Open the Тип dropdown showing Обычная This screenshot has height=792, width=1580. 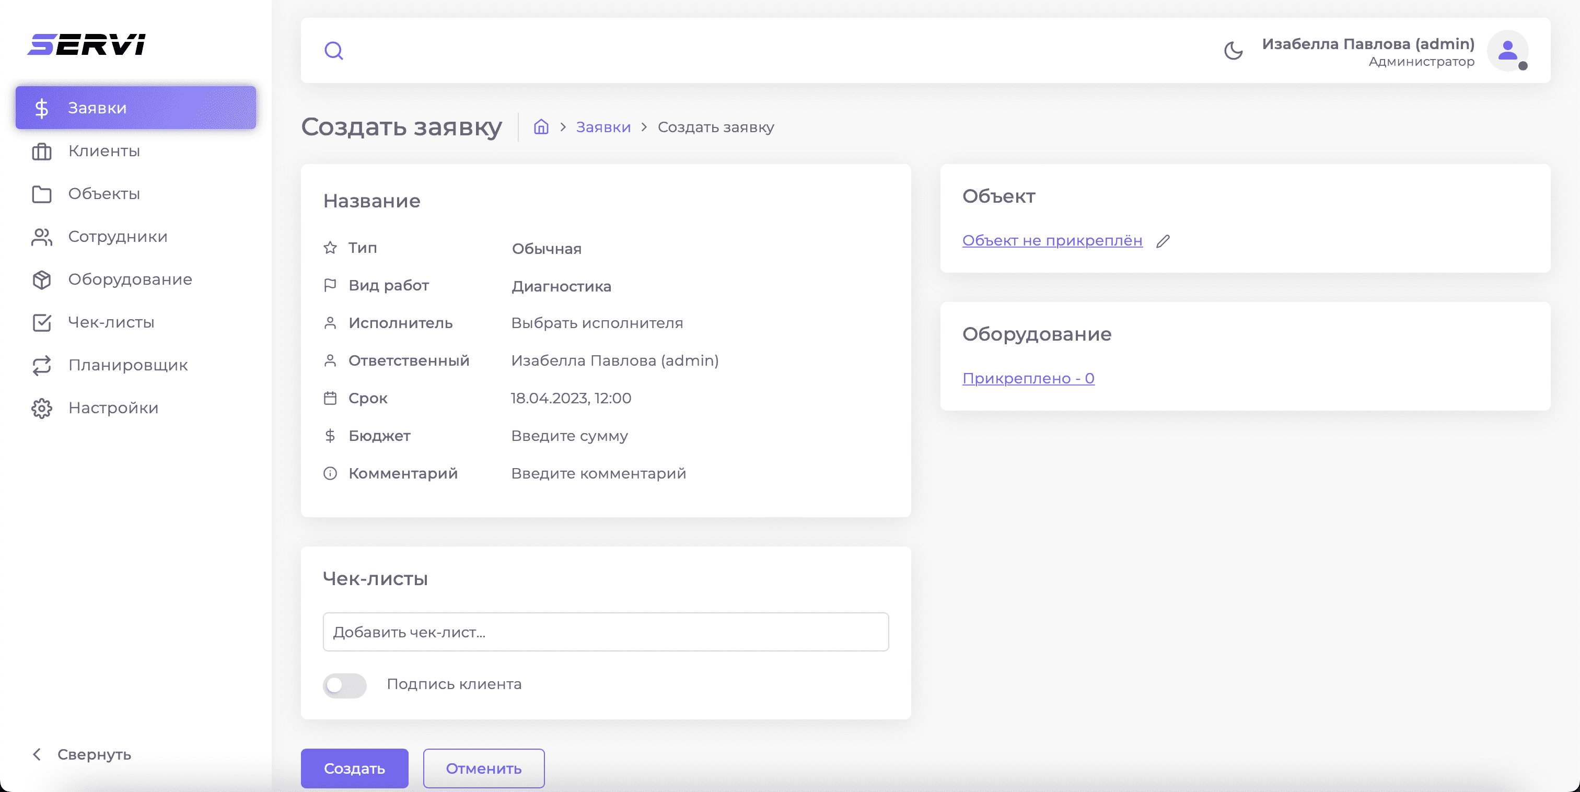(546, 249)
